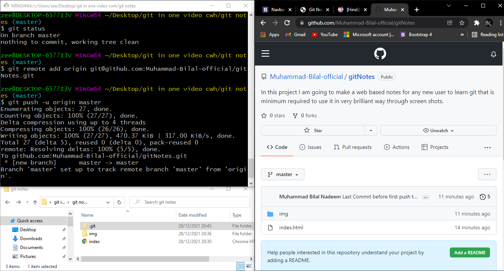This screenshot has height=271, width=504.
Task: Open File Explorer recent locations dropdown
Action: pyautogui.click(x=27, y=202)
